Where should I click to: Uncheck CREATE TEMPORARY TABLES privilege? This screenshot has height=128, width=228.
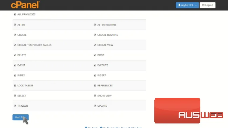15,45
